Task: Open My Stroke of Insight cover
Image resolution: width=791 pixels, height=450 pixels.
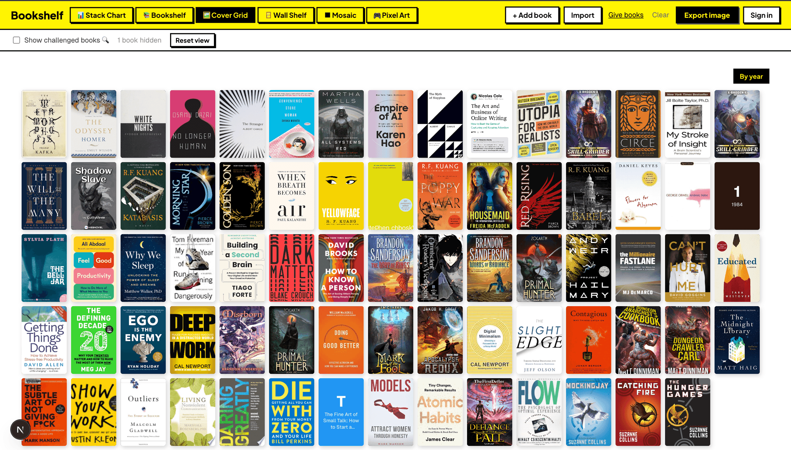Action: click(687, 124)
